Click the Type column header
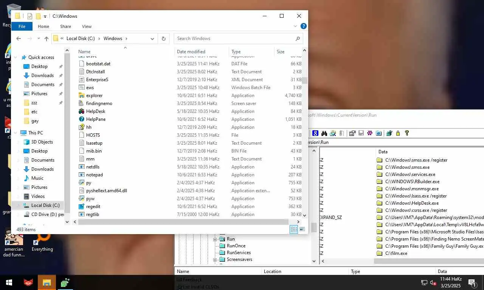 (x=251, y=52)
